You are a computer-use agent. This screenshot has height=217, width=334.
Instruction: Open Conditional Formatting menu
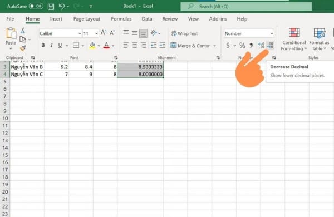294,40
